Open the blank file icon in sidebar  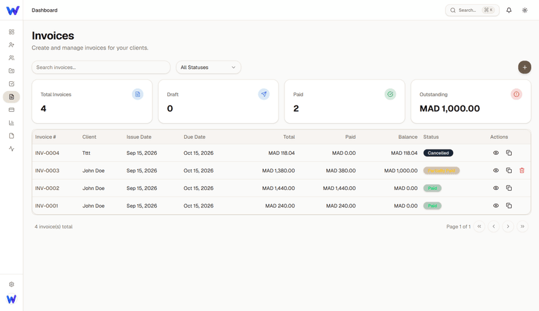click(11, 136)
